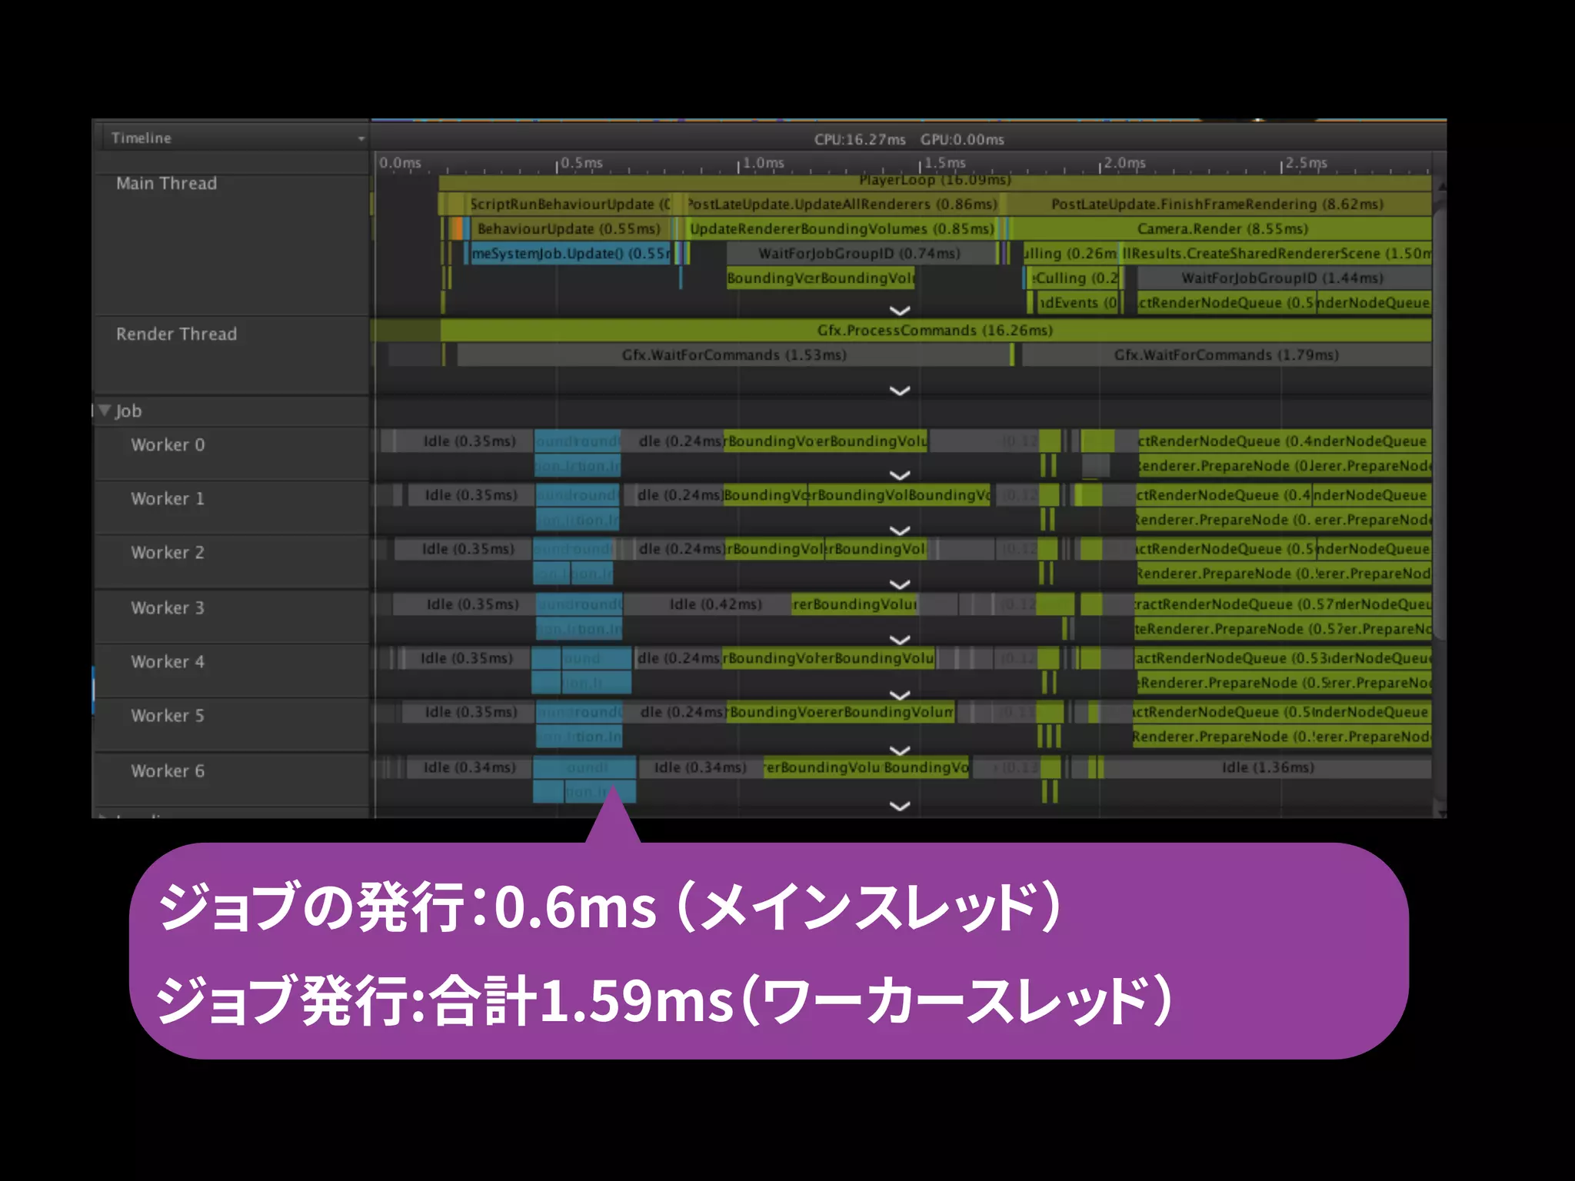Click the Gfx.ProcessCommands (16.26ms) bar
Image resolution: width=1575 pixels, height=1181 pixels.
click(935, 330)
